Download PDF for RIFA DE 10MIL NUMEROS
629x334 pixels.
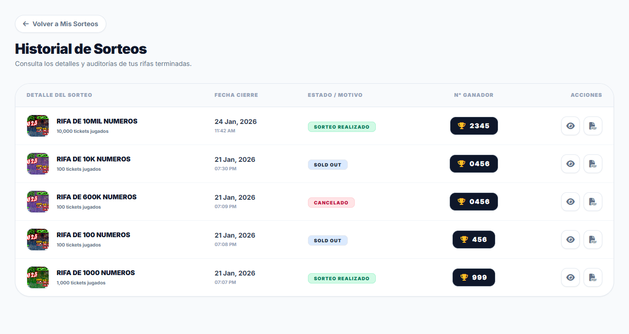coord(592,126)
